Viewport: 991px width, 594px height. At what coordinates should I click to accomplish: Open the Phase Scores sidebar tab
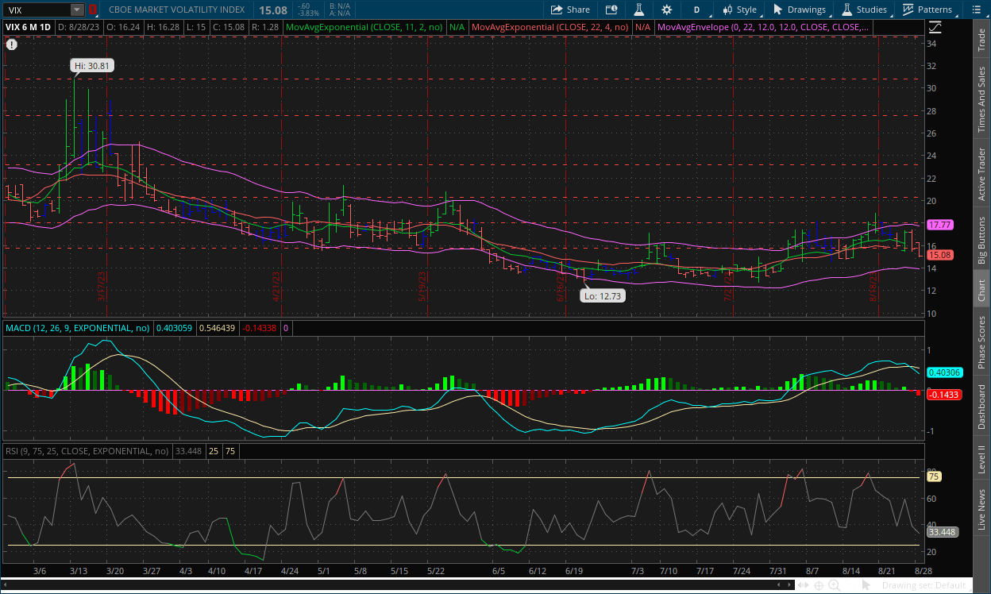click(982, 342)
